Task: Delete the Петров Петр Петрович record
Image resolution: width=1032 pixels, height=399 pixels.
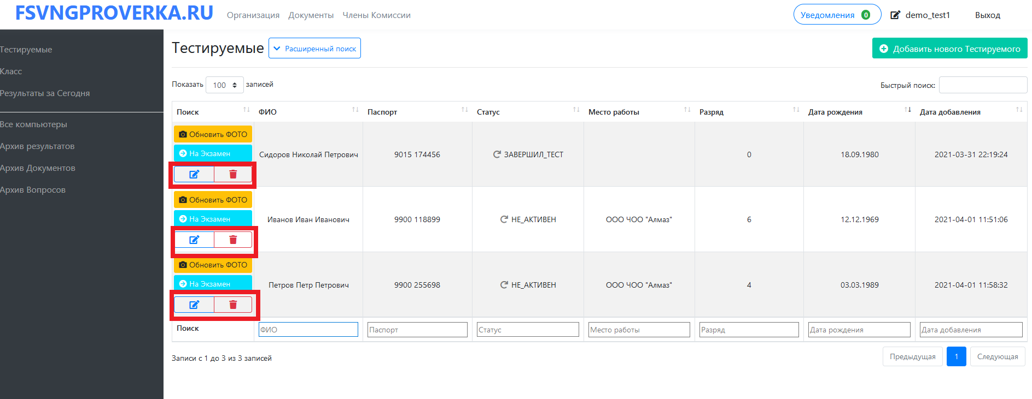Action: 233,305
